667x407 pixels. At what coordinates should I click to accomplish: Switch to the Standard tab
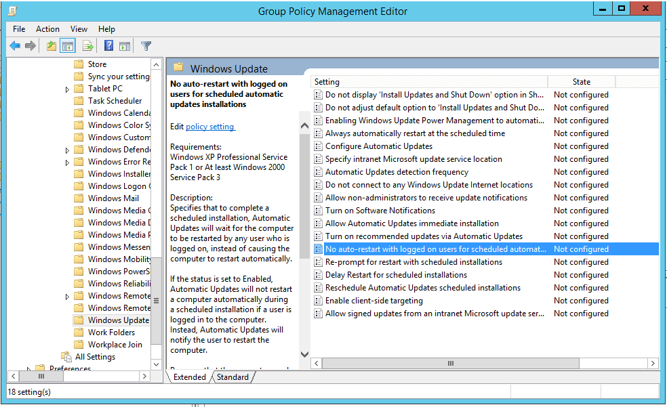click(x=233, y=377)
